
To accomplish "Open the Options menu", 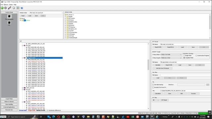I will pos(6,5).
